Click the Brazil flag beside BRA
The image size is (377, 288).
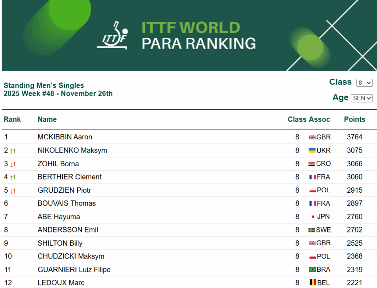coord(312,270)
